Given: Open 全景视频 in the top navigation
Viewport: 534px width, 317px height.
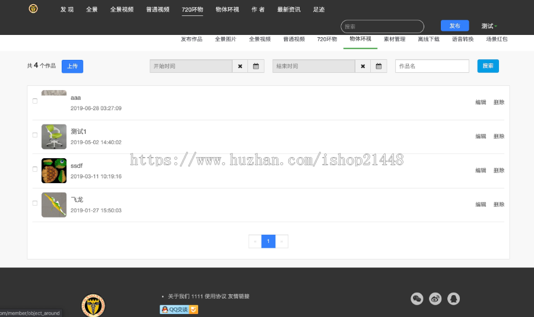Looking at the screenshot, I should coord(122,9).
